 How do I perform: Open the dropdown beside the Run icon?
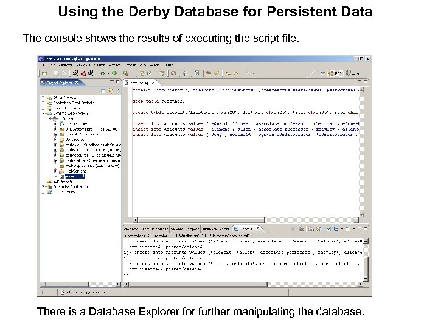pos(120,73)
